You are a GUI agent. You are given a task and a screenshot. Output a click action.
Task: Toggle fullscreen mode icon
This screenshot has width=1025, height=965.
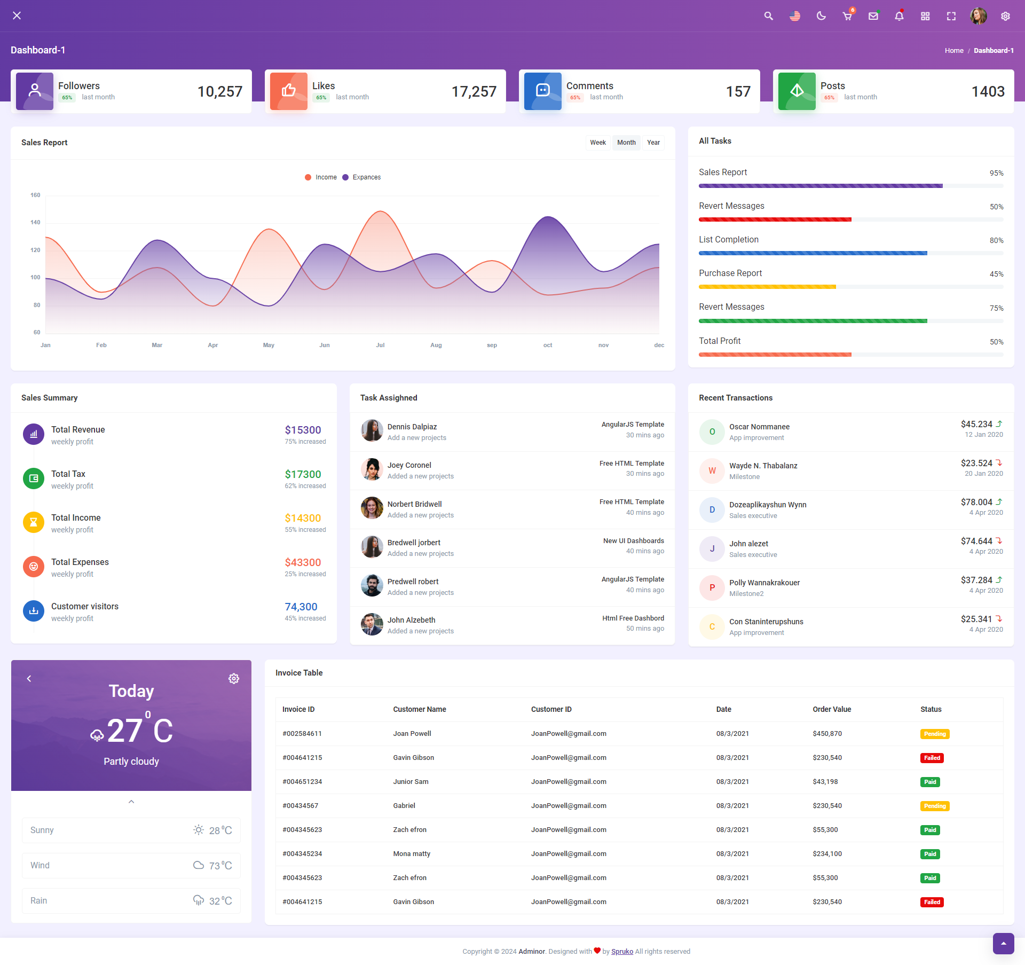point(951,16)
